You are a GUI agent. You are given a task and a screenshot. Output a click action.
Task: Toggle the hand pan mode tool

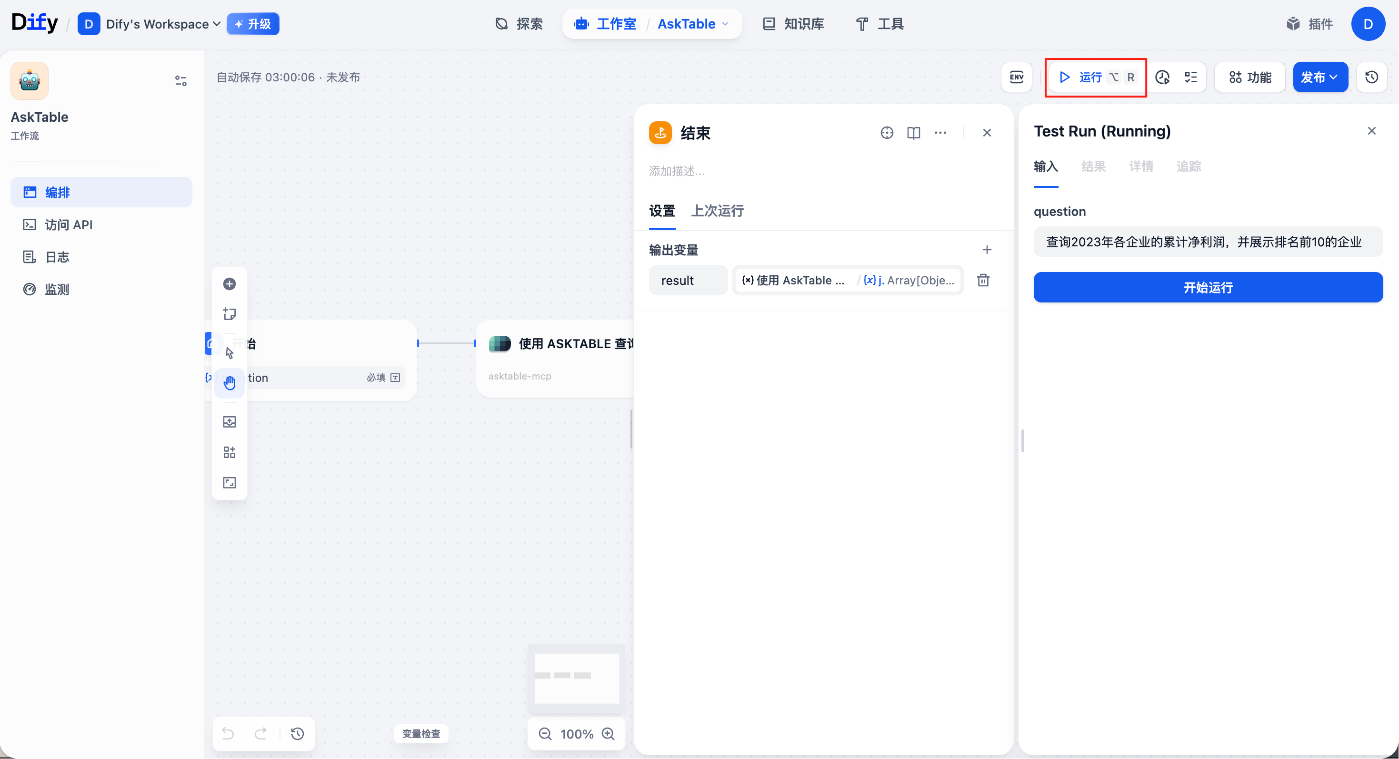coord(229,382)
